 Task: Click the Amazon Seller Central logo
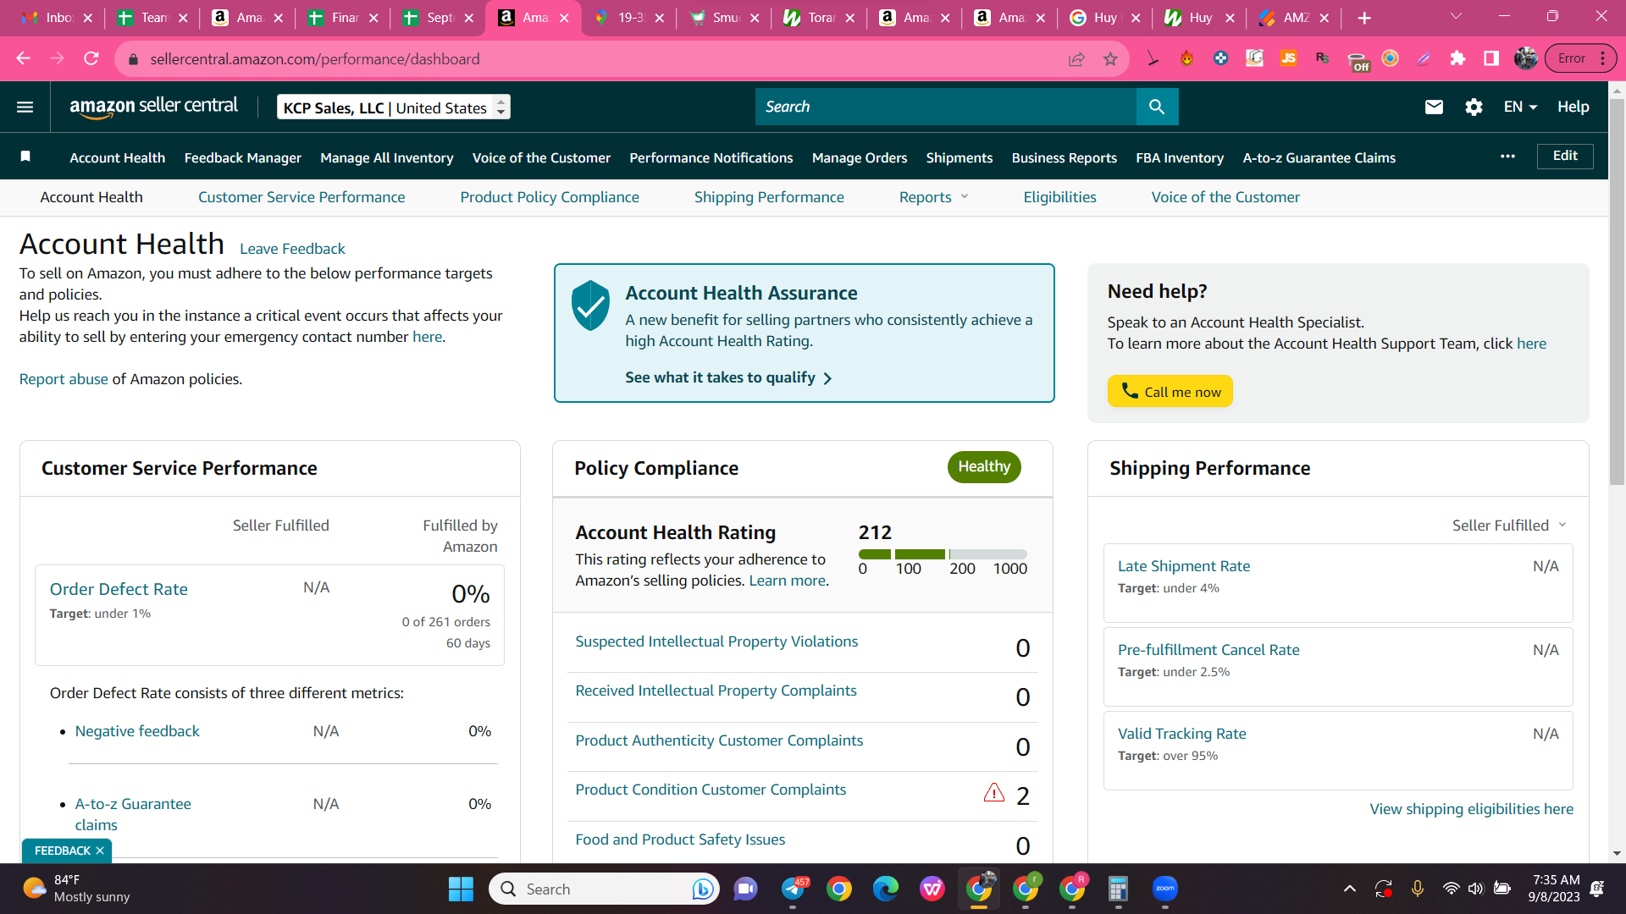[x=153, y=107]
